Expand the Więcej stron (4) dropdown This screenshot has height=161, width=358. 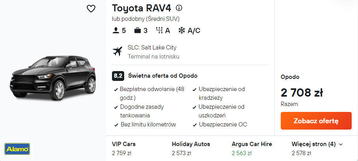coord(317,144)
